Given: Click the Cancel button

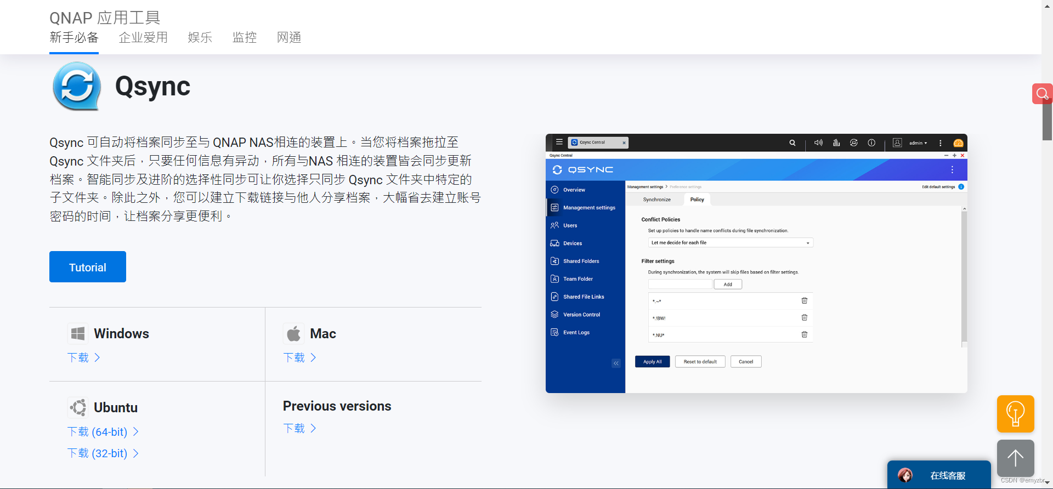Looking at the screenshot, I should [746, 362].
